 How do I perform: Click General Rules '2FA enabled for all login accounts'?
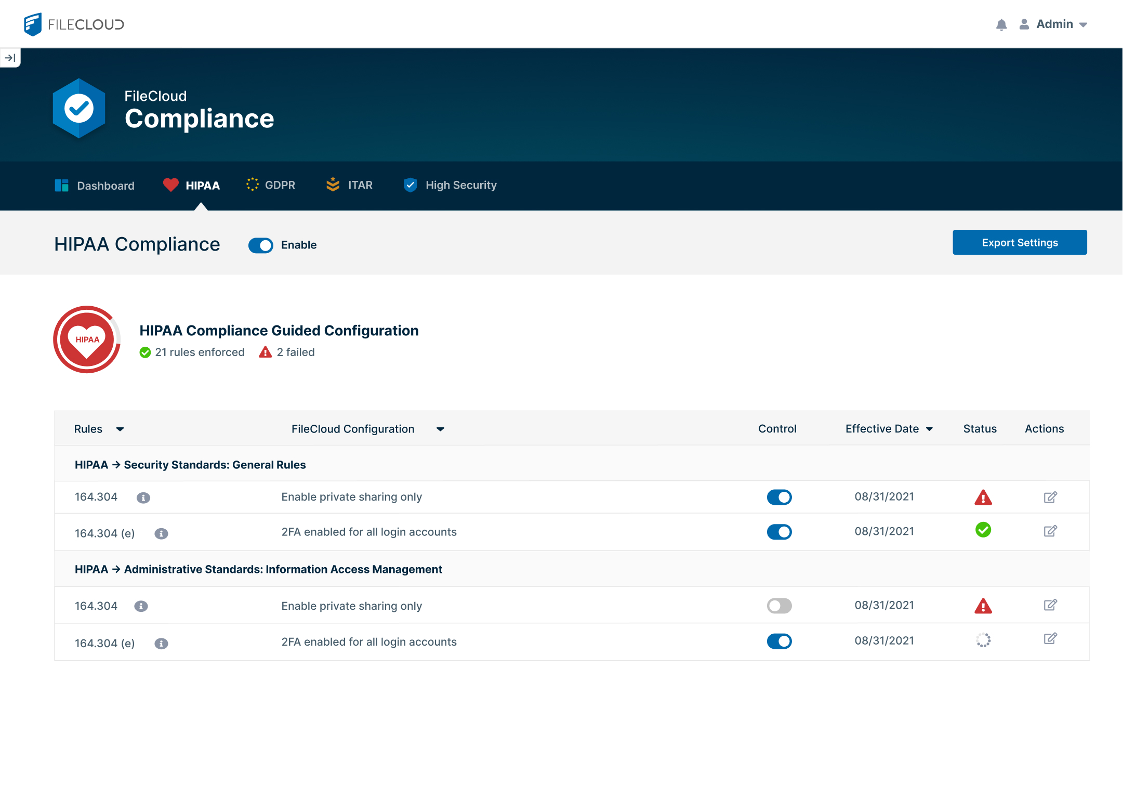[x=369, y=532]
